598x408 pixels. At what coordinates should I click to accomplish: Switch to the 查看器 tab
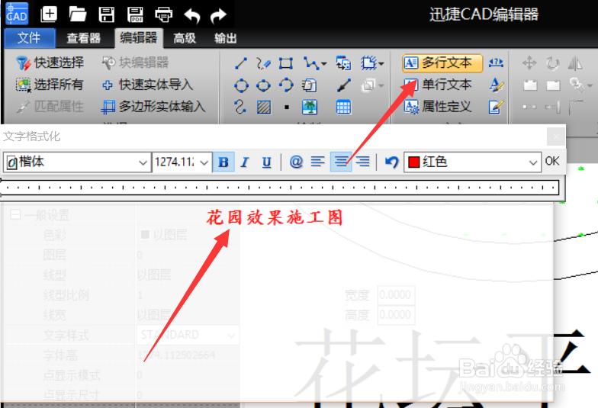[83, 38]
